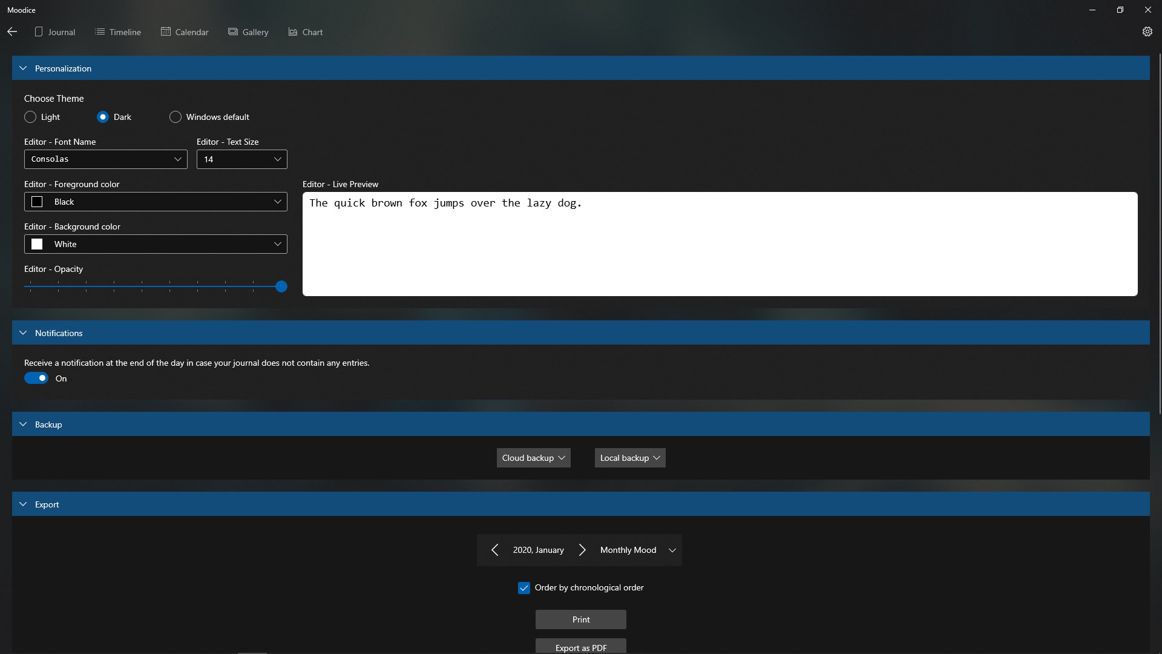1162x654 pixels.
Task: Open the Chart tab
Action: point(306,32)
